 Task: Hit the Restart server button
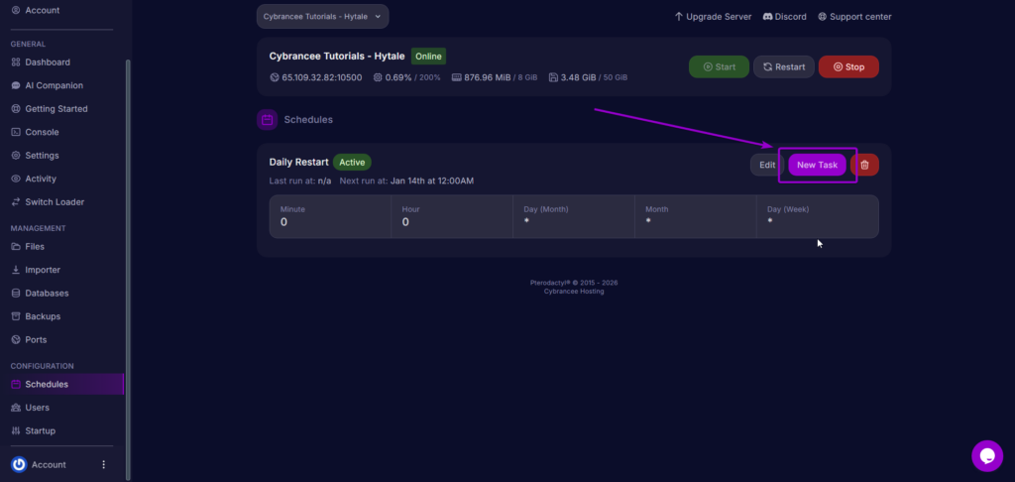point(783,67)
